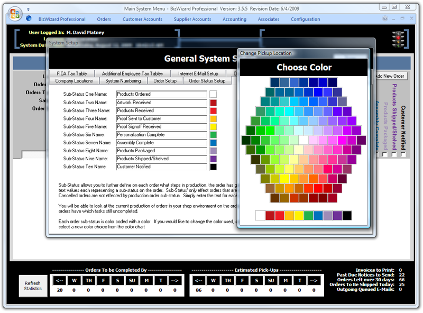Open the Associates menu
Image resolution: width=423 pixels, height=313 pixels.
(269, 19)
